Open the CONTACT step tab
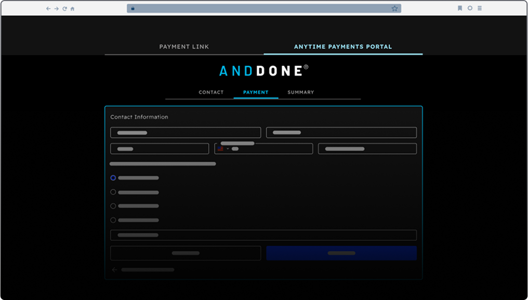Viewport: 528px width, 300px height. coord(211,92)
